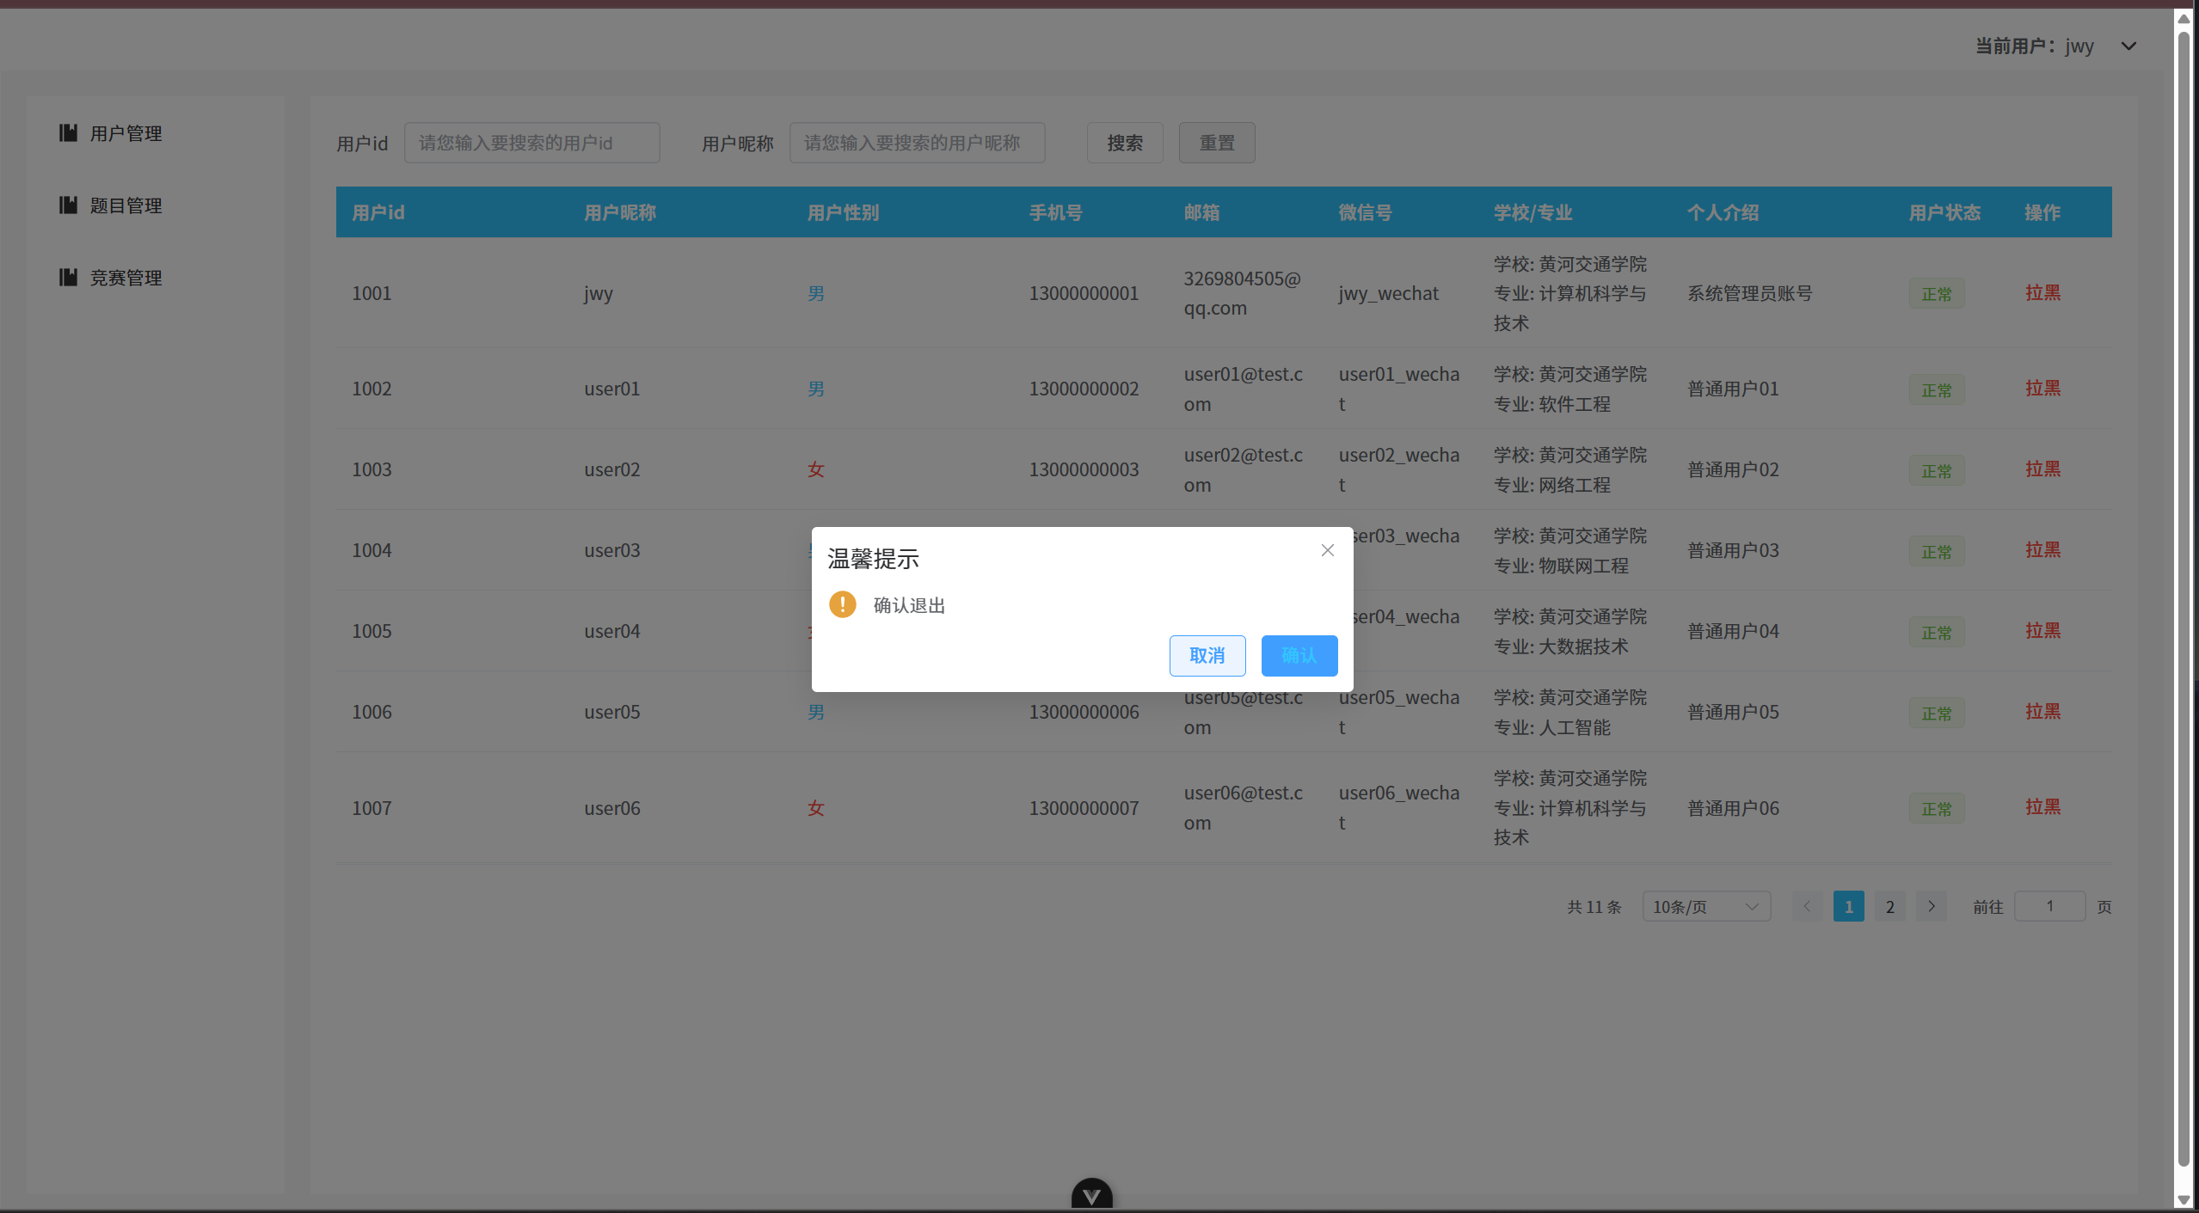
Task: Click the next-page arrow in pagination
Action: (1931, 905)
